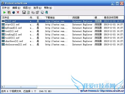Image resolution: width=125 pixels, height=94 pixels.
Task: Click the tool2[1].swf file icon
Action: coord(3,38)
